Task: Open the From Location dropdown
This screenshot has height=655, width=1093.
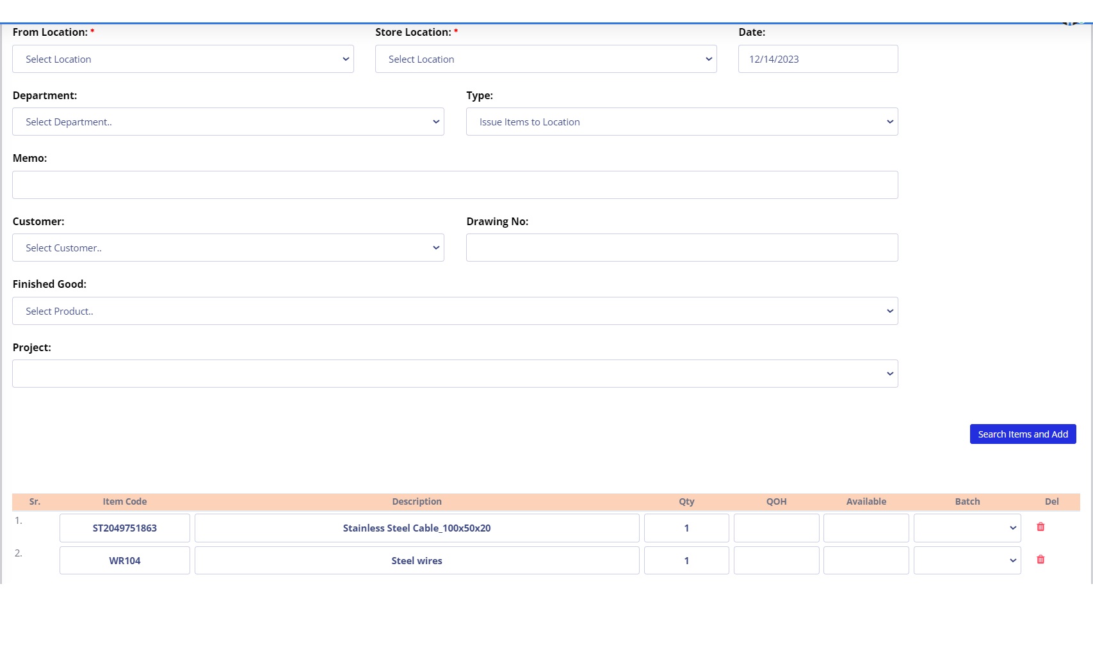Action: pyautogui.click(x=182, y=59)
